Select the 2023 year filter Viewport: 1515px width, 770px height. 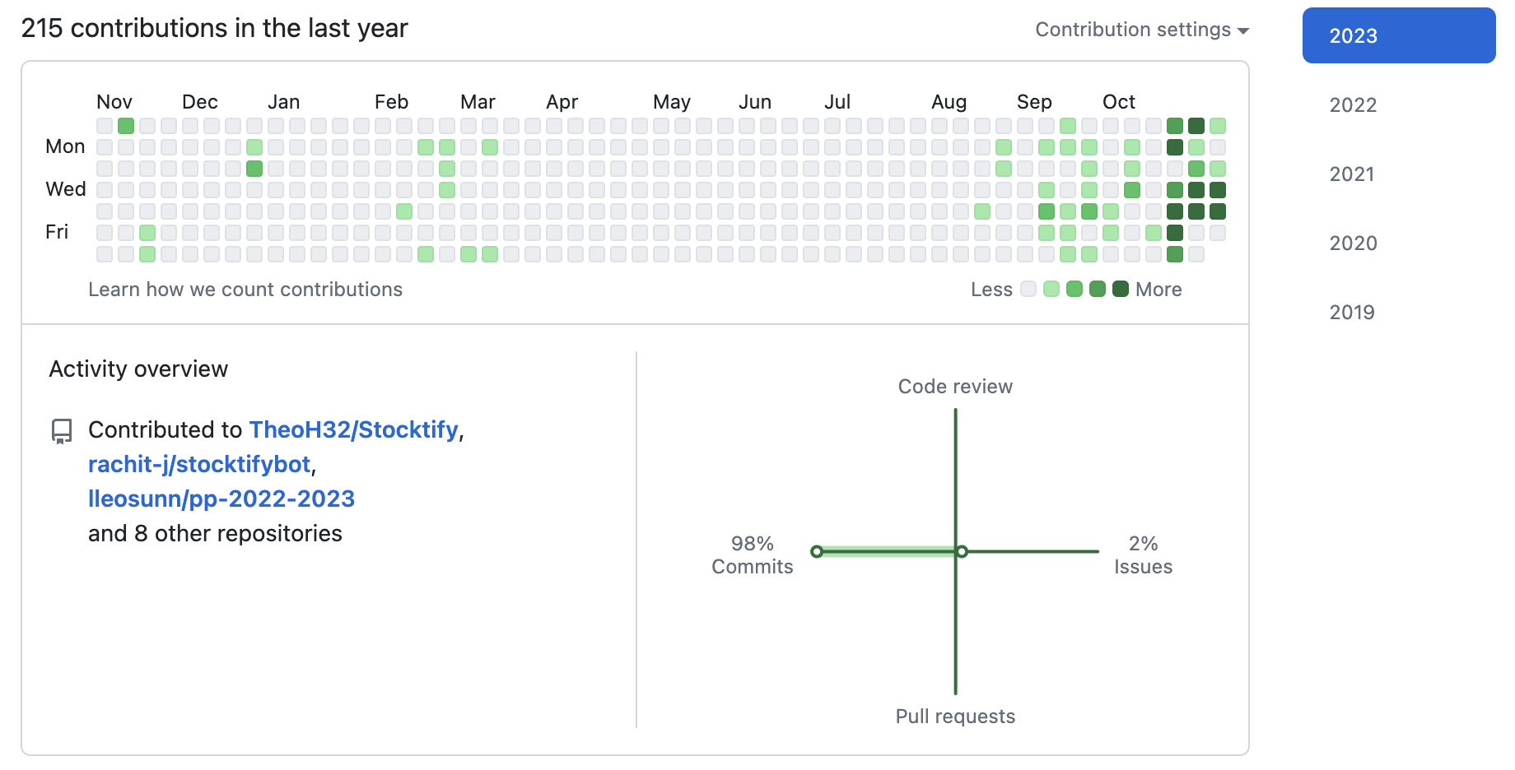(1399, 35)
